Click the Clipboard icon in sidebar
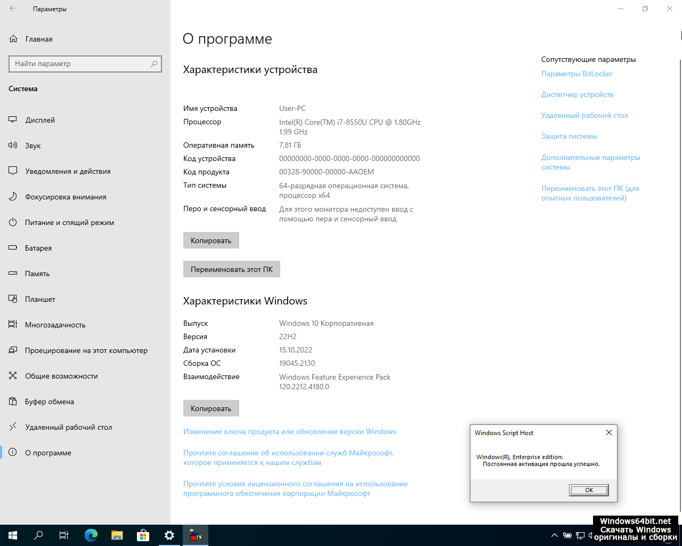This screenshot has width=682, height=546. [13, 402]
